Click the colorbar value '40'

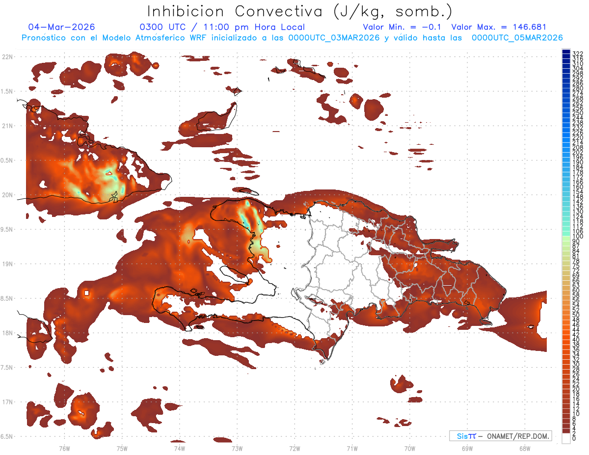coord(576,340)
